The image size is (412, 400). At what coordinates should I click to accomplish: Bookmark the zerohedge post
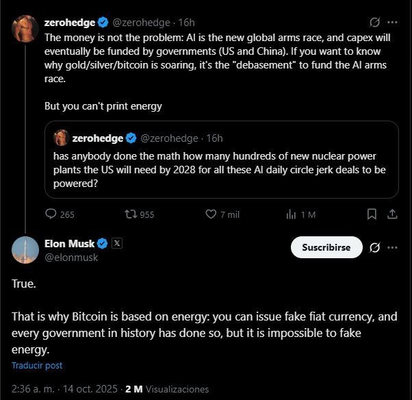tap(372, 214)
